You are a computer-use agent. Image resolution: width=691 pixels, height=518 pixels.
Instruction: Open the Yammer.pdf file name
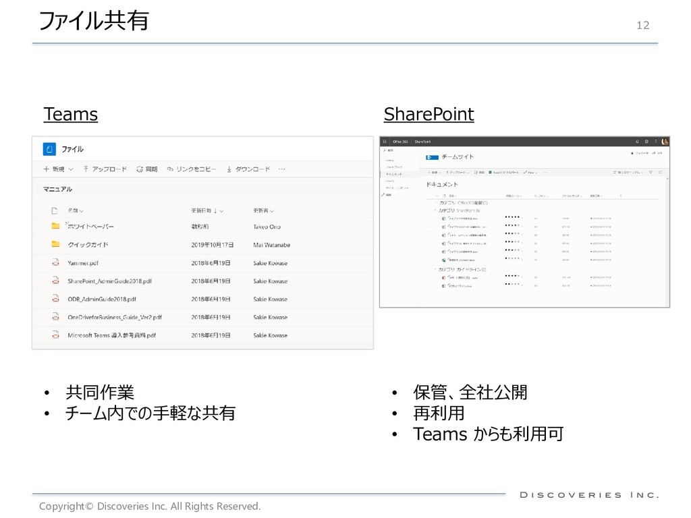pyautogui.click(x=83, y=263)
